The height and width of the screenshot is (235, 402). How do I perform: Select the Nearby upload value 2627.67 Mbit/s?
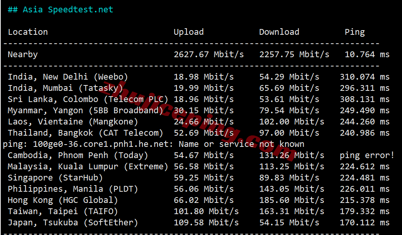click(x=209, y=54)
